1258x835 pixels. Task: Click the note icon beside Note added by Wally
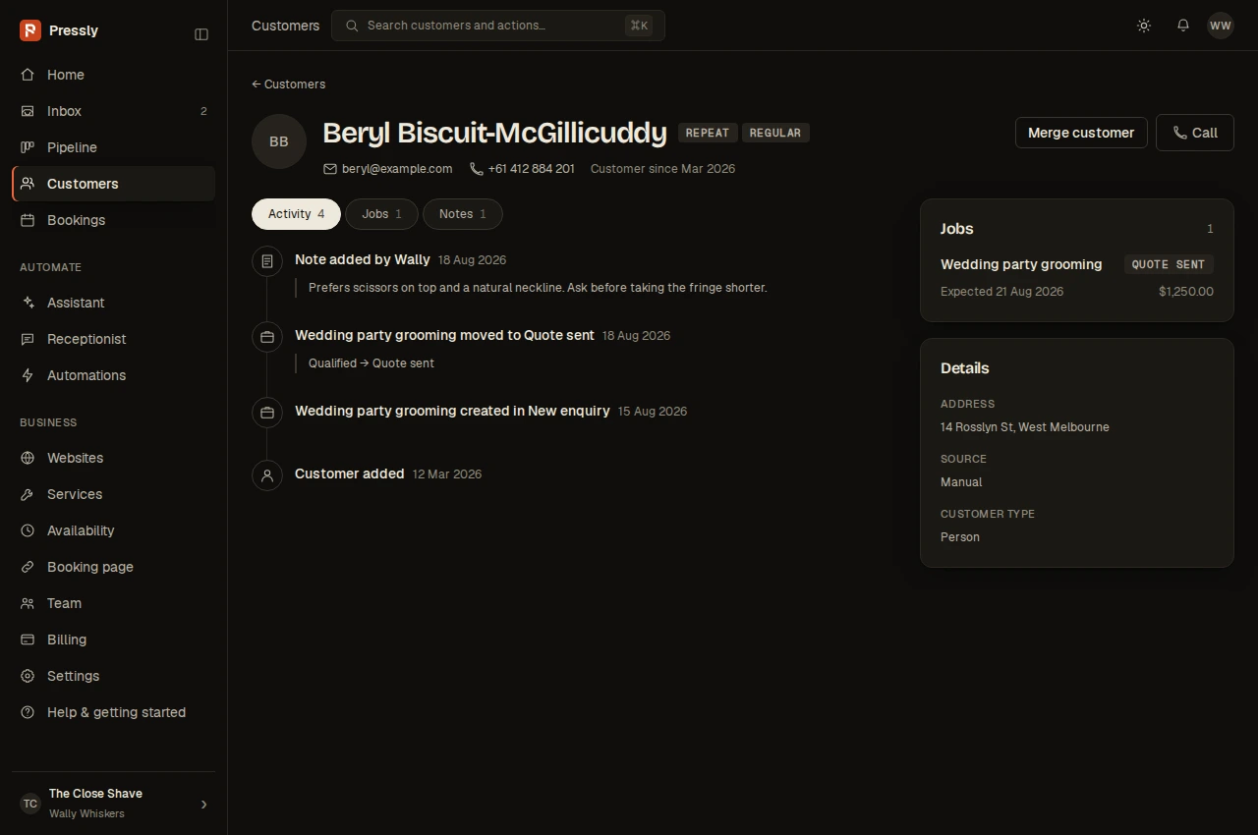click(x=267, y=261)
